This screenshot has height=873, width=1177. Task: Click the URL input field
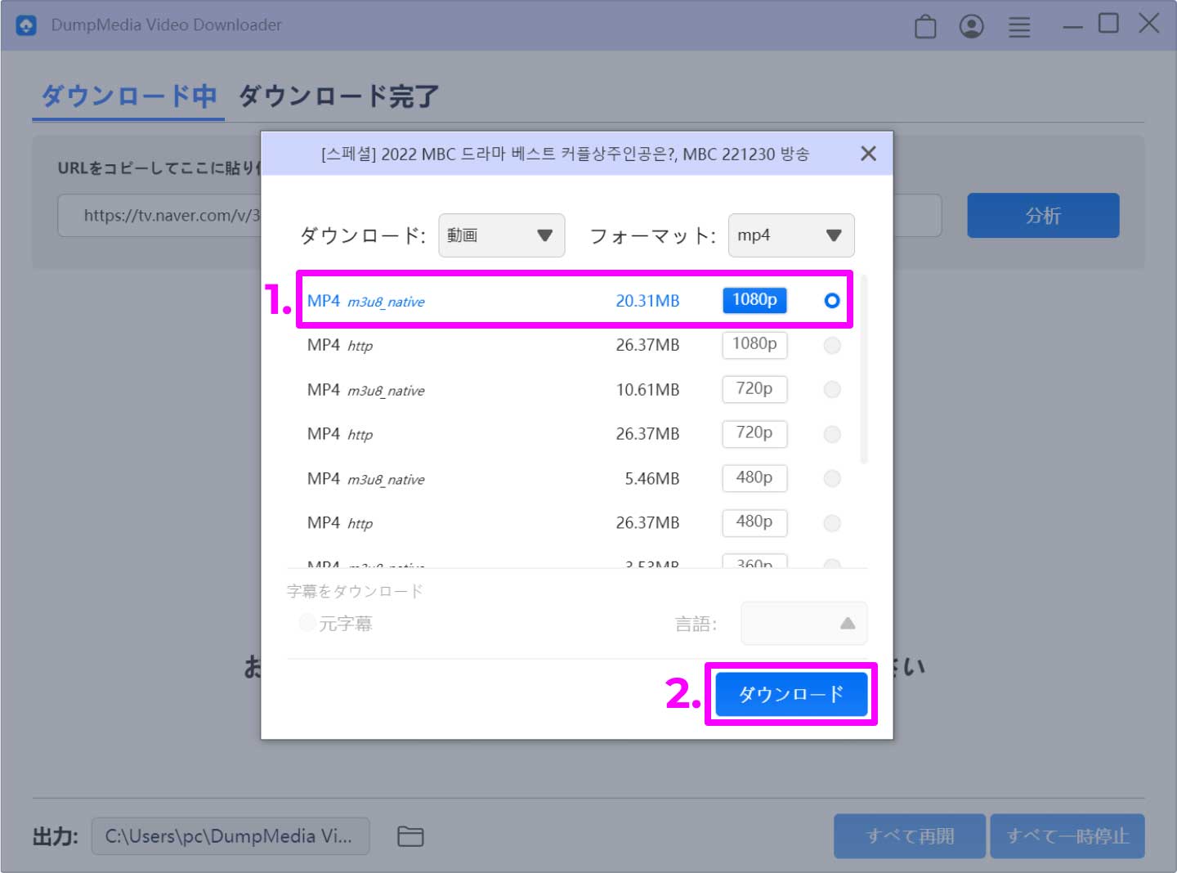(x=499, y=216)
